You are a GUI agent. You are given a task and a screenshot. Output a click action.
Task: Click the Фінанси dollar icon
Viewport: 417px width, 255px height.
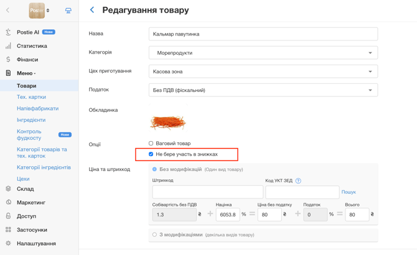tap(8, 60)
